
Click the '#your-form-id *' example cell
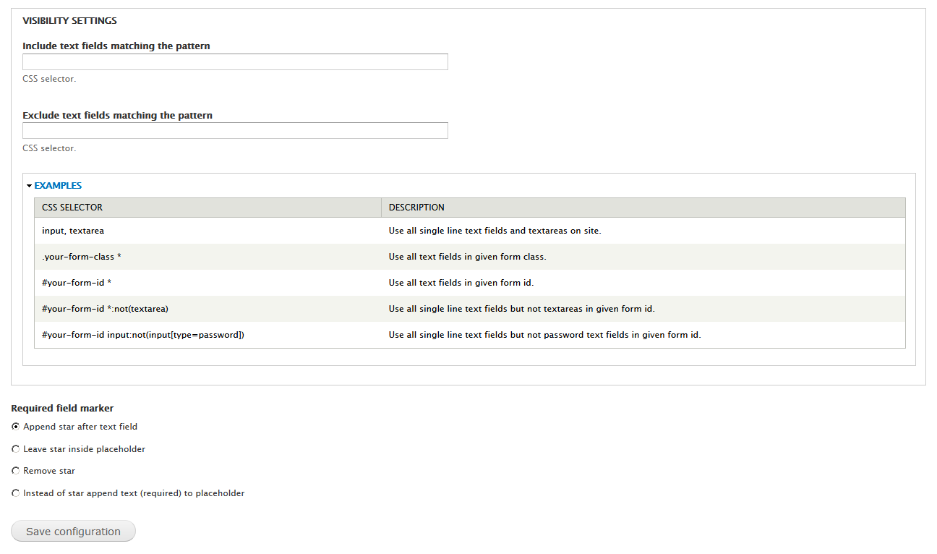(77, 283)
